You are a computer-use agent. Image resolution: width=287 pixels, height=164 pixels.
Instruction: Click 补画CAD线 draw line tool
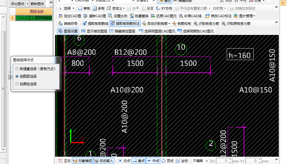(190, 16)
